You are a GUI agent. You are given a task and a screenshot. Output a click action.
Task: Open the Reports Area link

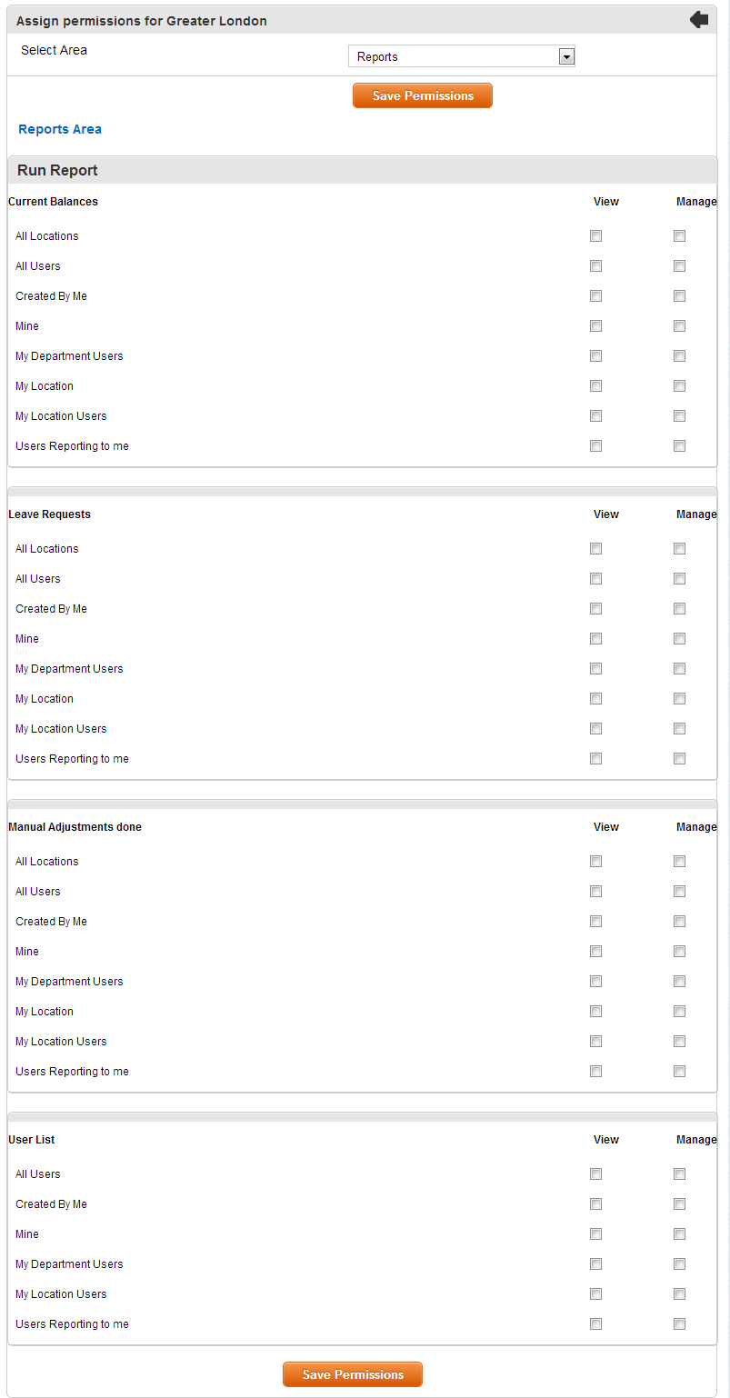pos(60,129)
